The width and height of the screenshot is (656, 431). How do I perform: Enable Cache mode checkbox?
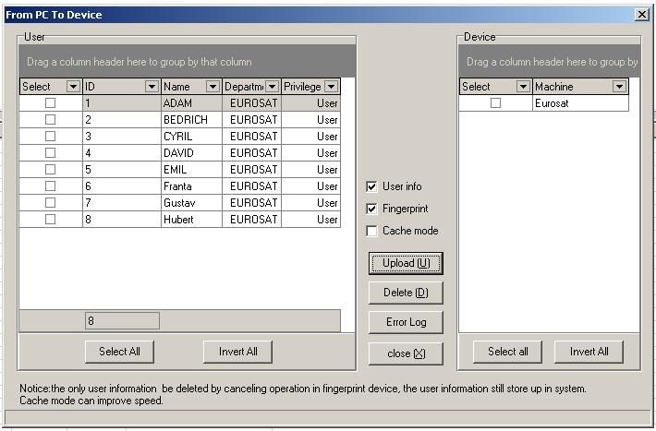point(371,231)
